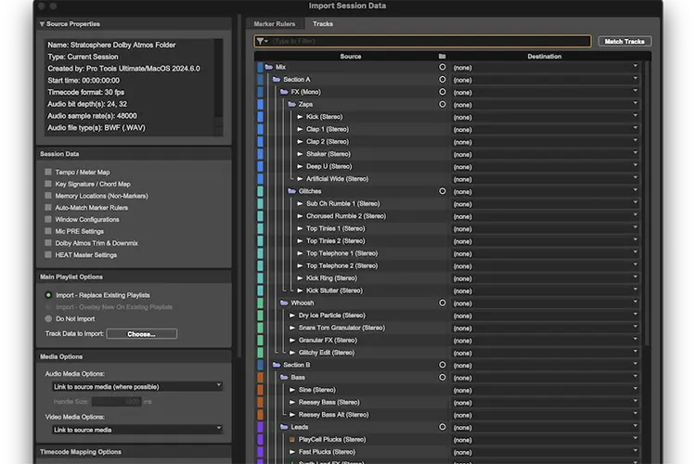Open destination dropdown for Granular FX (Stereo)
The image size is (696, 464).
546,341
